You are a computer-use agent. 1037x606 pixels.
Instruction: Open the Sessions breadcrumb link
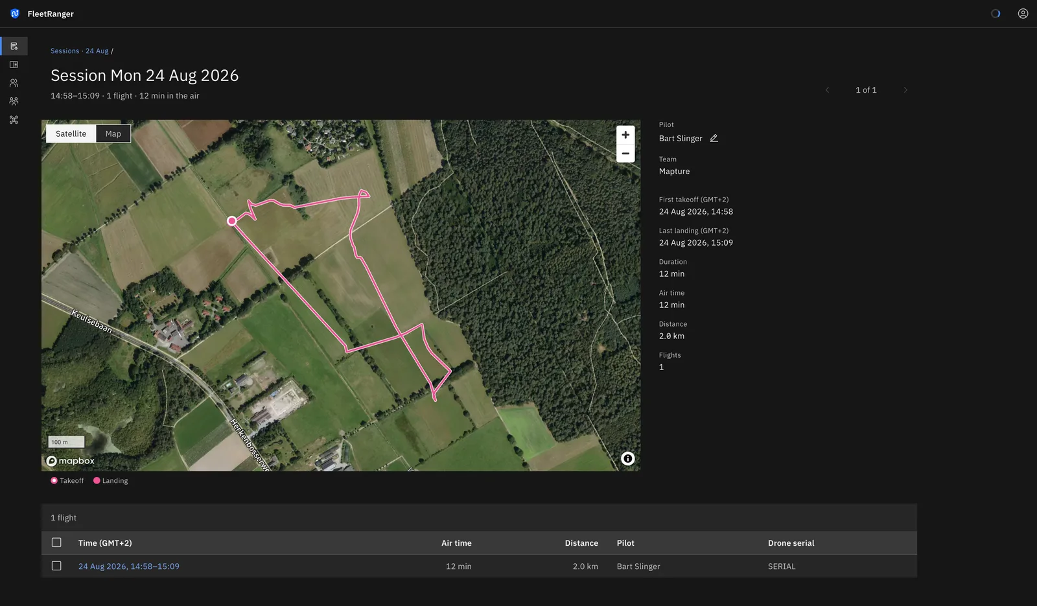65,51
